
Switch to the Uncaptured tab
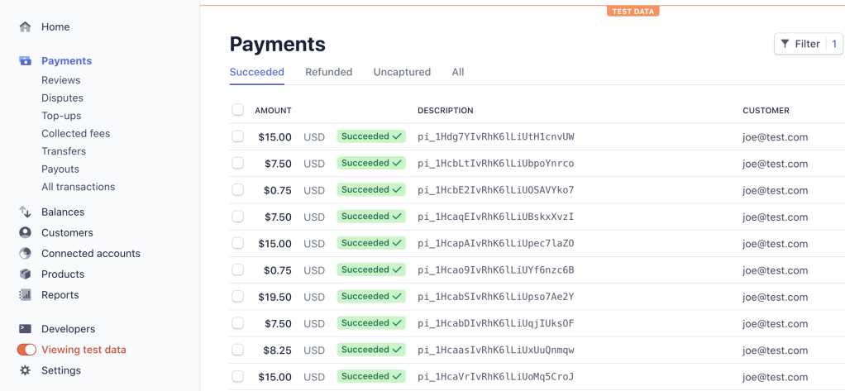click(x=402, y=72)
